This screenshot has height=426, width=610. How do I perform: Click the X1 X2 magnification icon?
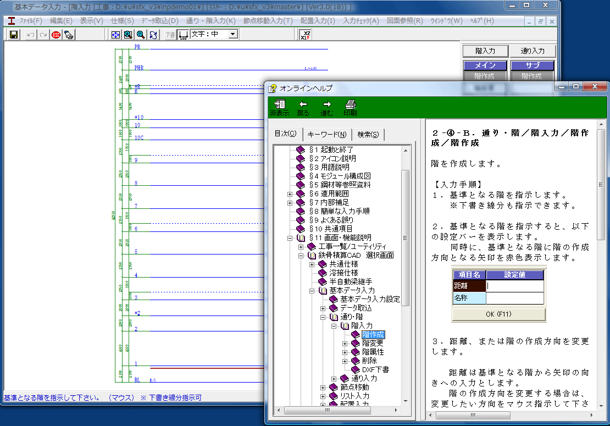coord(306,35)
